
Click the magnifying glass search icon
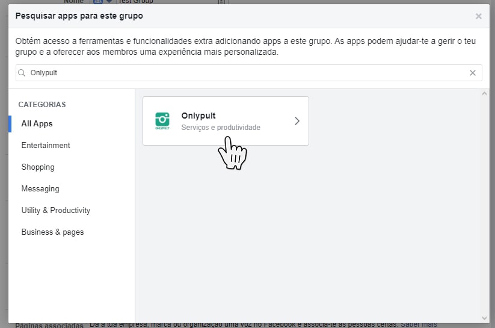[22, 73]
